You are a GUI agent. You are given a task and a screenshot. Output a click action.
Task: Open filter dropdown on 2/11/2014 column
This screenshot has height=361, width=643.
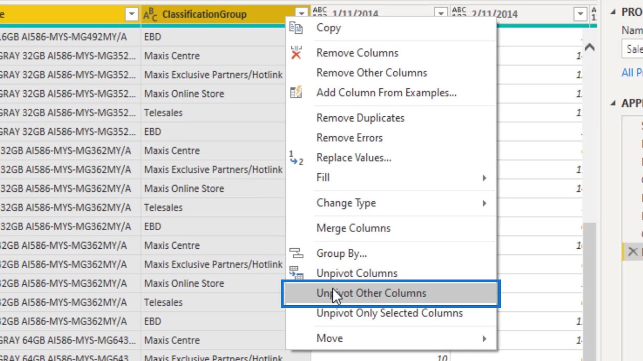coord(580,14)
